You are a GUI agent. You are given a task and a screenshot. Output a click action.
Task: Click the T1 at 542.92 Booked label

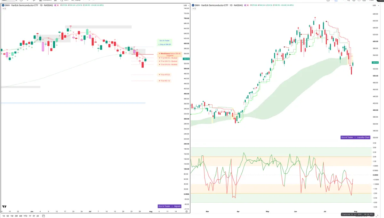click(168, 58)
